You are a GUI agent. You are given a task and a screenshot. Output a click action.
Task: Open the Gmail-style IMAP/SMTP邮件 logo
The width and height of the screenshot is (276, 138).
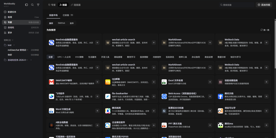(51, 82)
